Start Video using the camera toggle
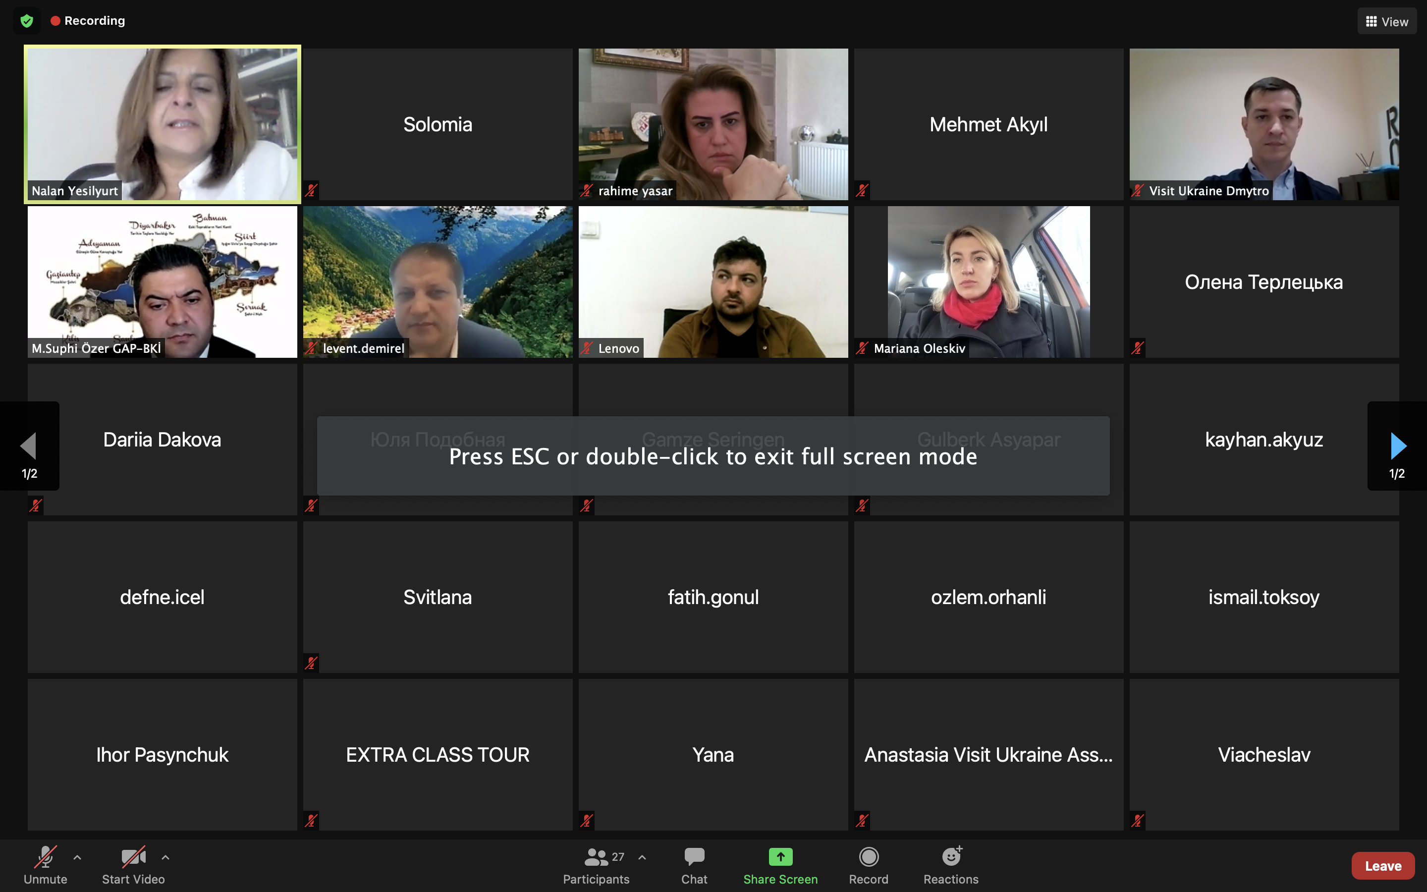1427x892 pixels. [x=133, y=865]
